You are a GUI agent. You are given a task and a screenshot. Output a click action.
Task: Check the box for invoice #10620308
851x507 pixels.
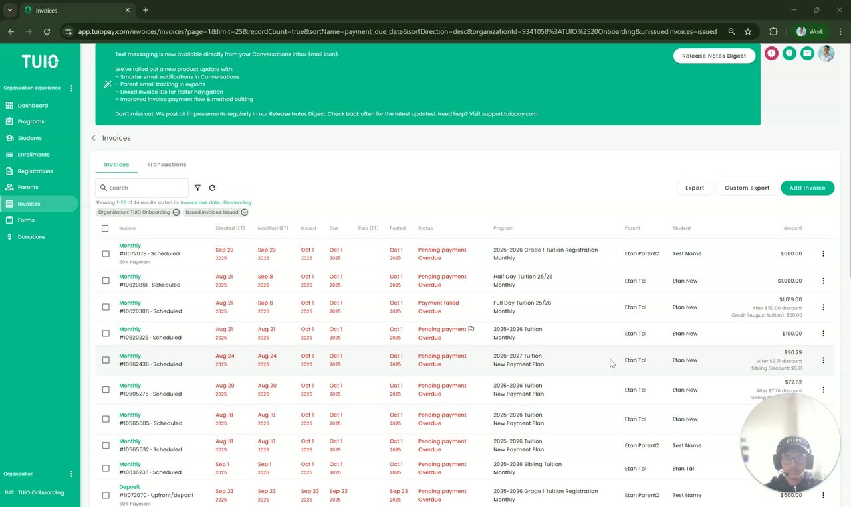[106, 307]
